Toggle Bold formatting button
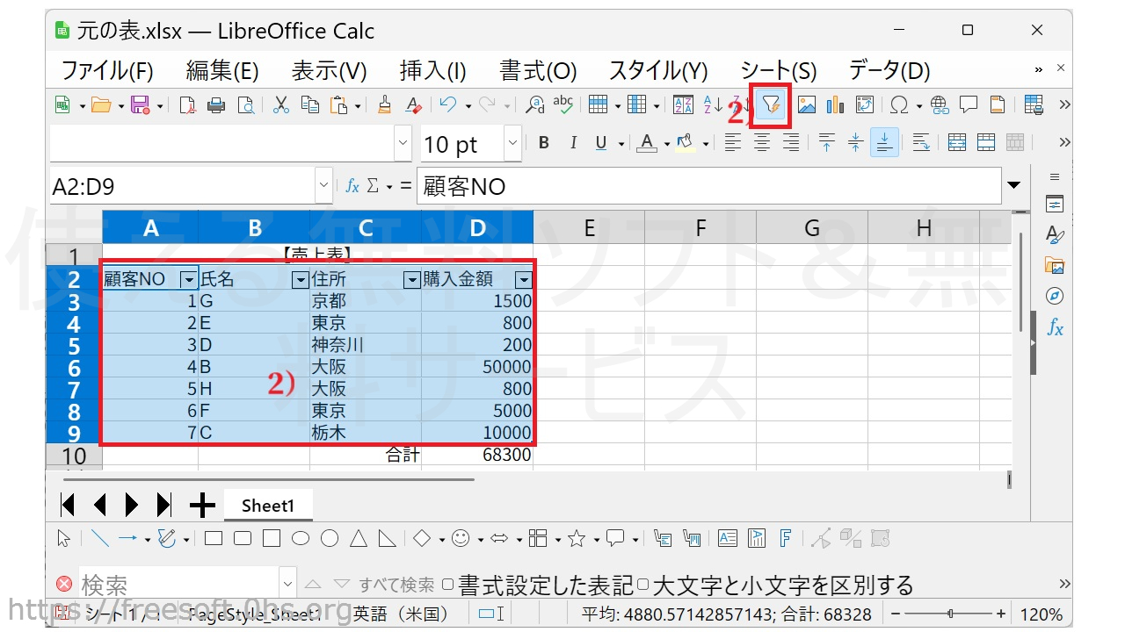 pyautogui.click(x=544, y=143)
